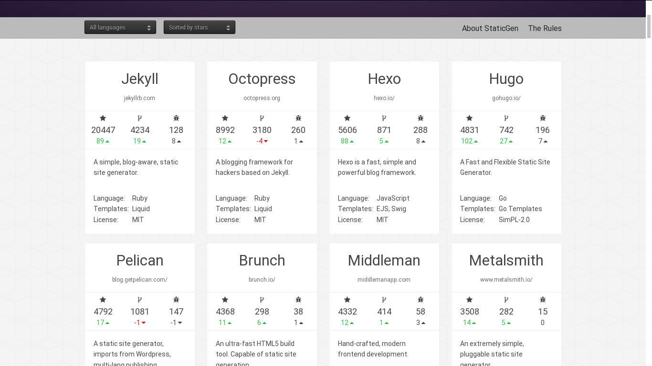Click the star icon on Hugo card

coord(470,118)
